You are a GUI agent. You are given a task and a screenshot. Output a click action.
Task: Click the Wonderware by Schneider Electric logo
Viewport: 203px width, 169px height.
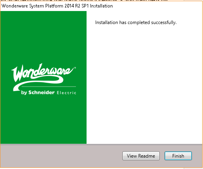click(x=44, y=79)
